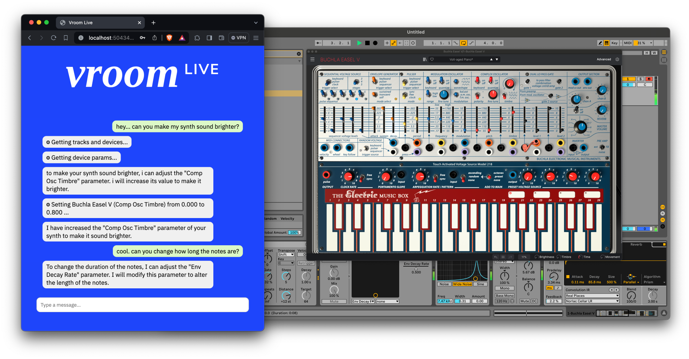Toggle Bass Mono in Utility device
Image resolution: width=689 pixels, height=359 pixels.
click(505, 296)
